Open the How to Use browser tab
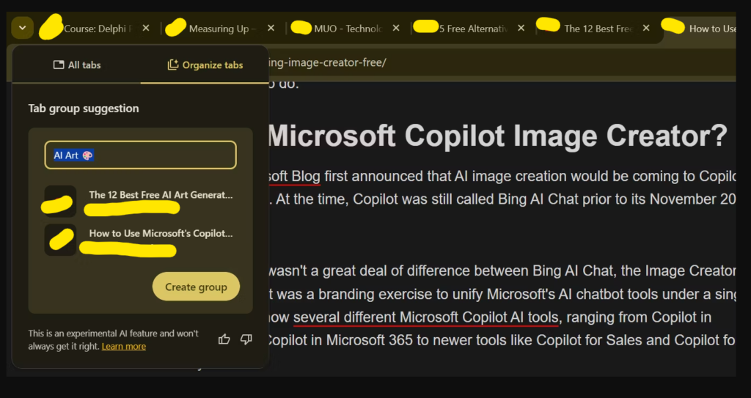 tap(699, 29)
